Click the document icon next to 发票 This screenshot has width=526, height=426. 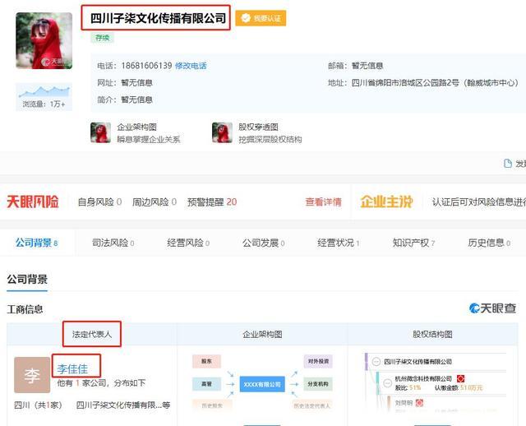[x=508, y=164]
